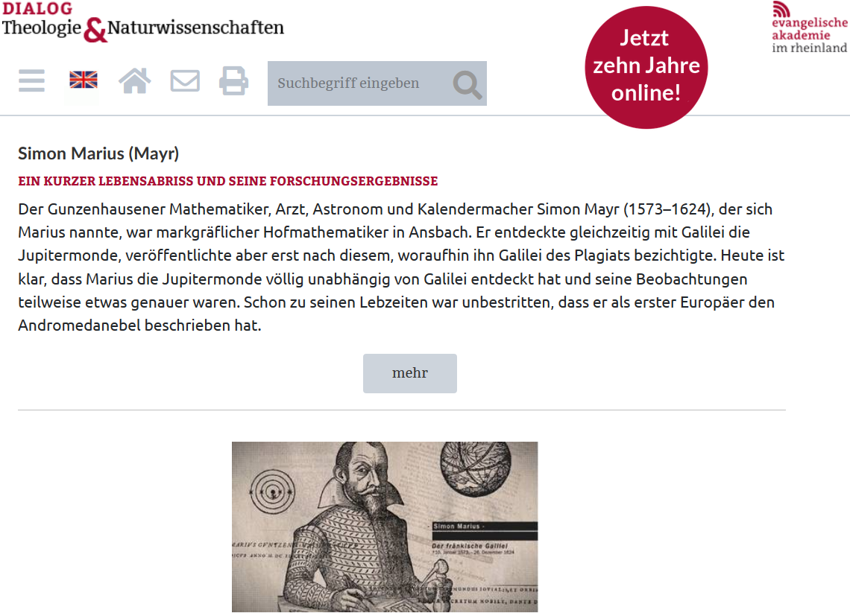The height and width of the screenshot is (613, 850).
Task: Open the Simon Marius portrait thumbnail
Action: pos(385,527)
